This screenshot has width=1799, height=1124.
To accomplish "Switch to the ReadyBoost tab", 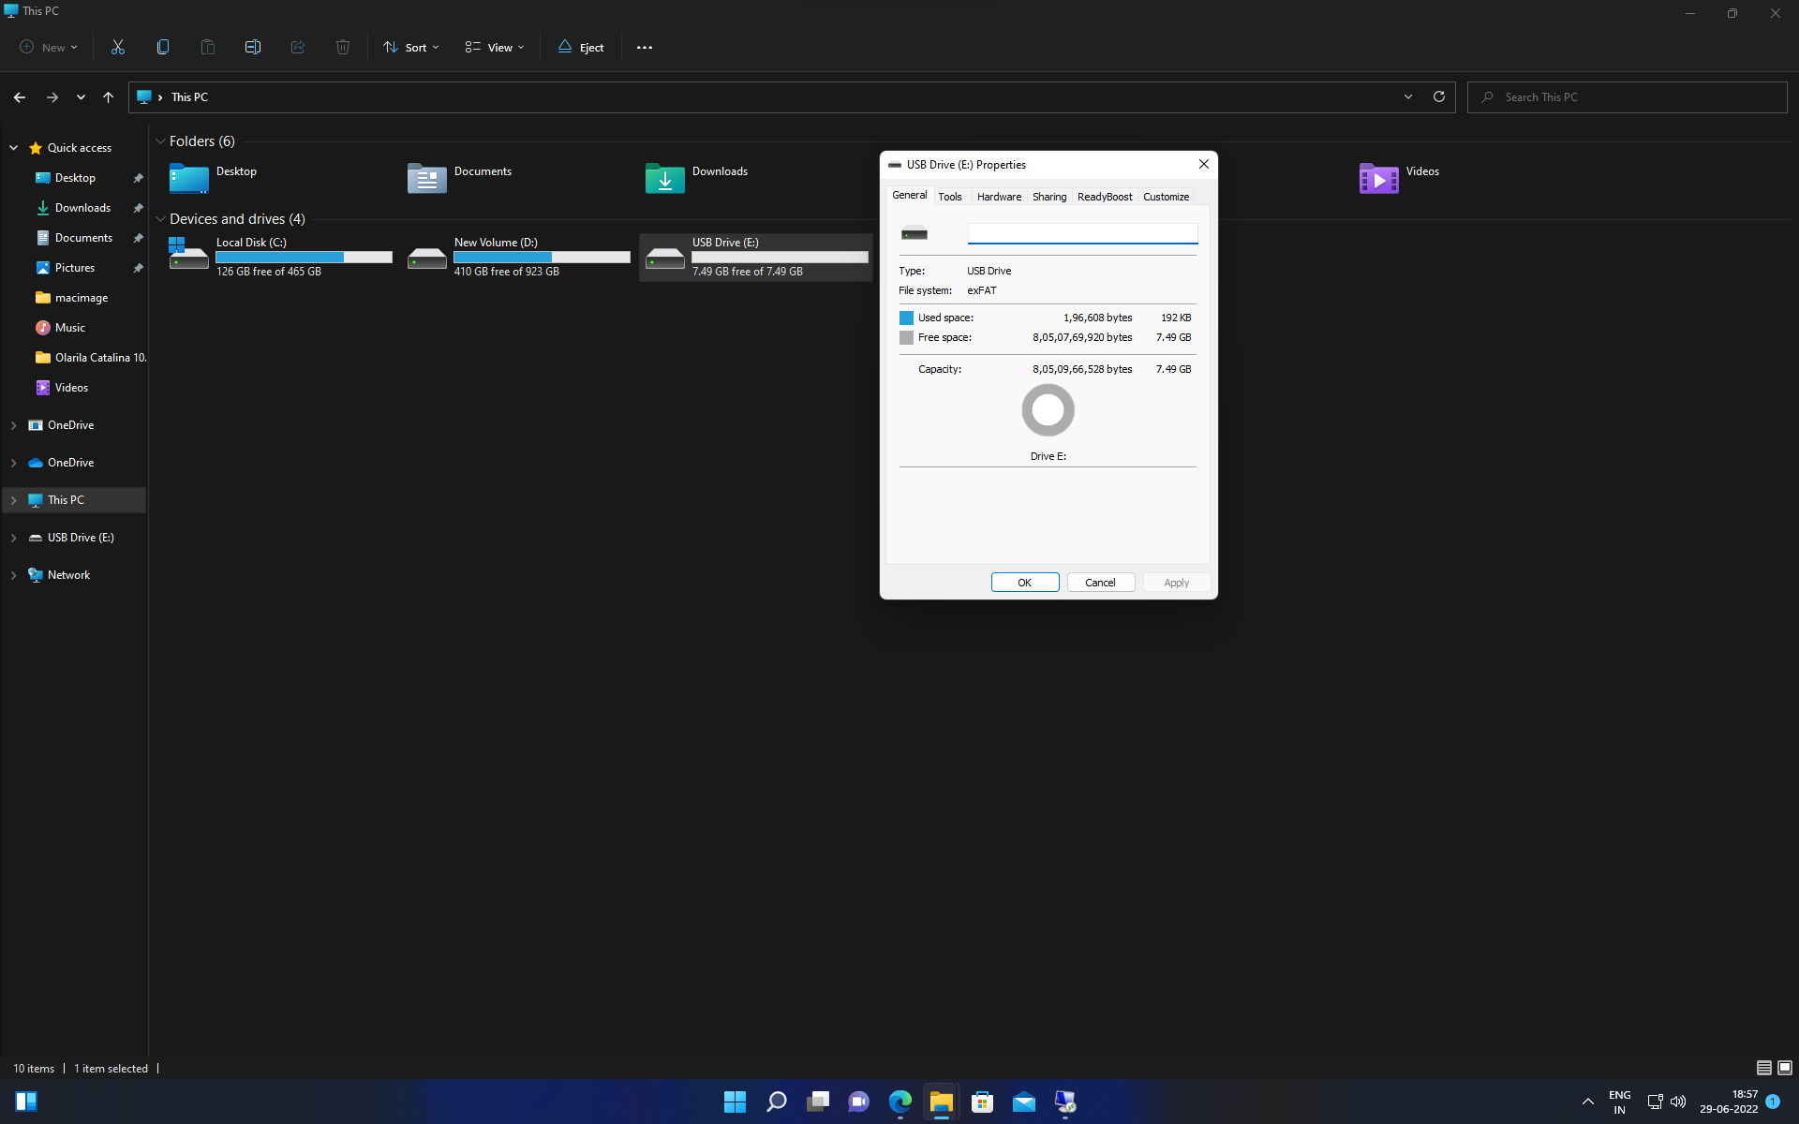I will pos(1105,197).
